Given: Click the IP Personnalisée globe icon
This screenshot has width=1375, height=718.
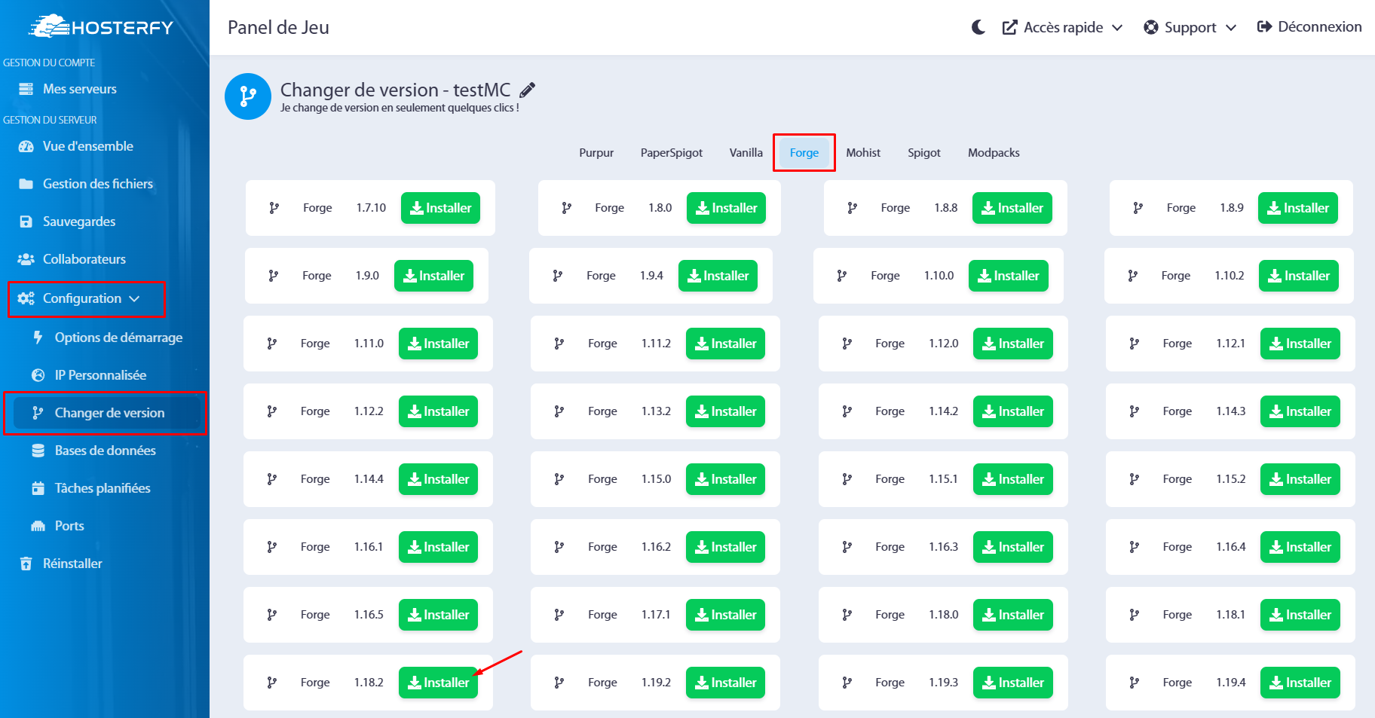Looking at the screenshot, I should point(38,375).
